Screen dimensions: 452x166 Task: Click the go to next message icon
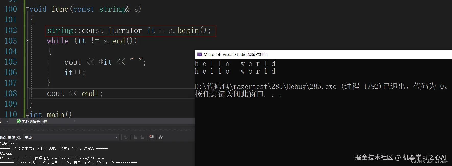click(142, 137)
